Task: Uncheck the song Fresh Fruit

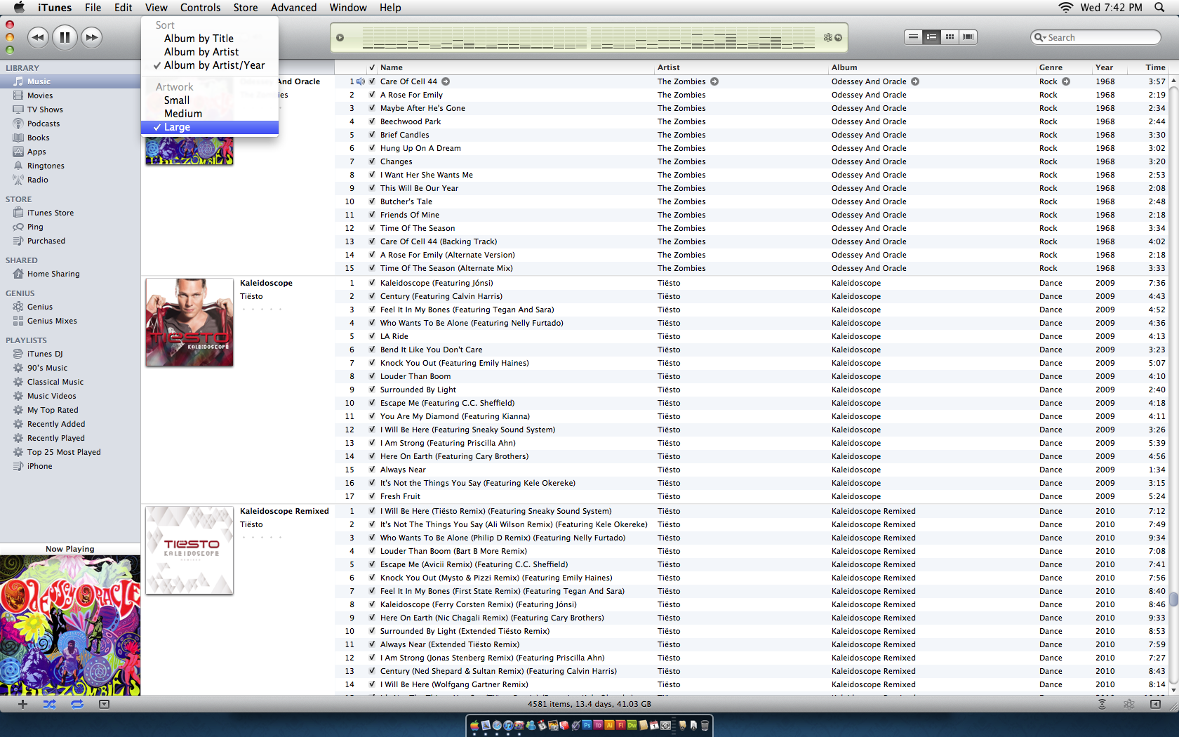Action: (x=372, y=496)
